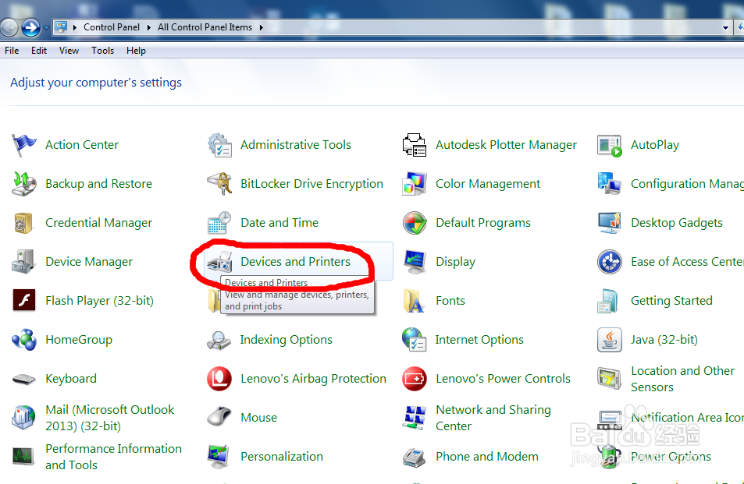Click the Configuration Manager icon
Screen dimensions: 744x484
tap(610, 184)
